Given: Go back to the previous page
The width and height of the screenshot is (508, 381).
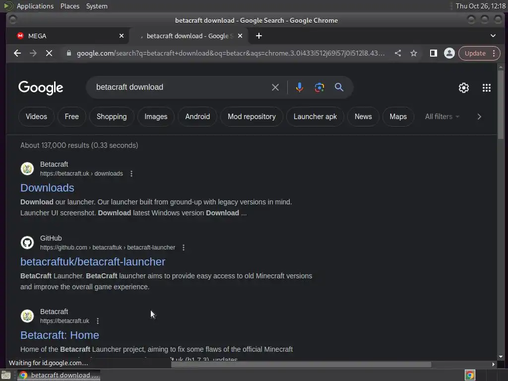Looking at the screenshot, I should click(17, 53).
